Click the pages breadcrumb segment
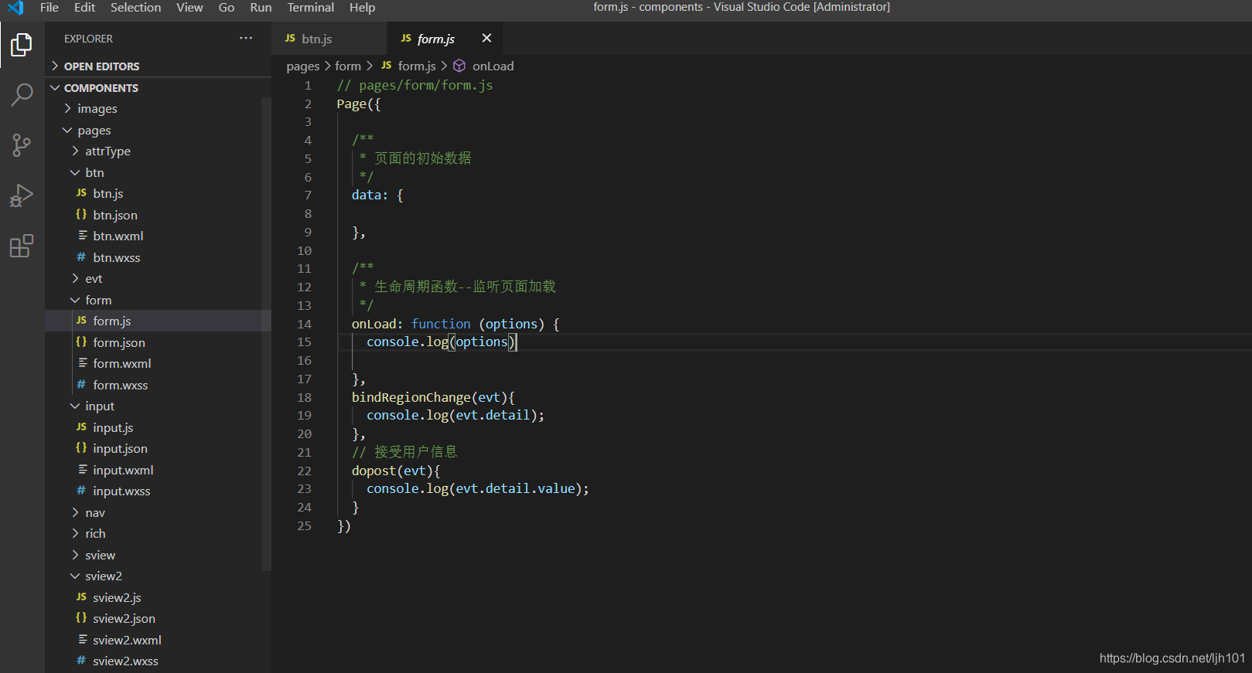This screenshot has width=1252, height=673. click(302, 66)
